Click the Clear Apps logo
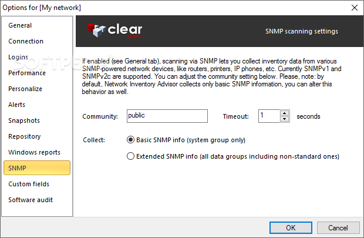The height and width of the screenshot is (238, 364). coord(114,31)
